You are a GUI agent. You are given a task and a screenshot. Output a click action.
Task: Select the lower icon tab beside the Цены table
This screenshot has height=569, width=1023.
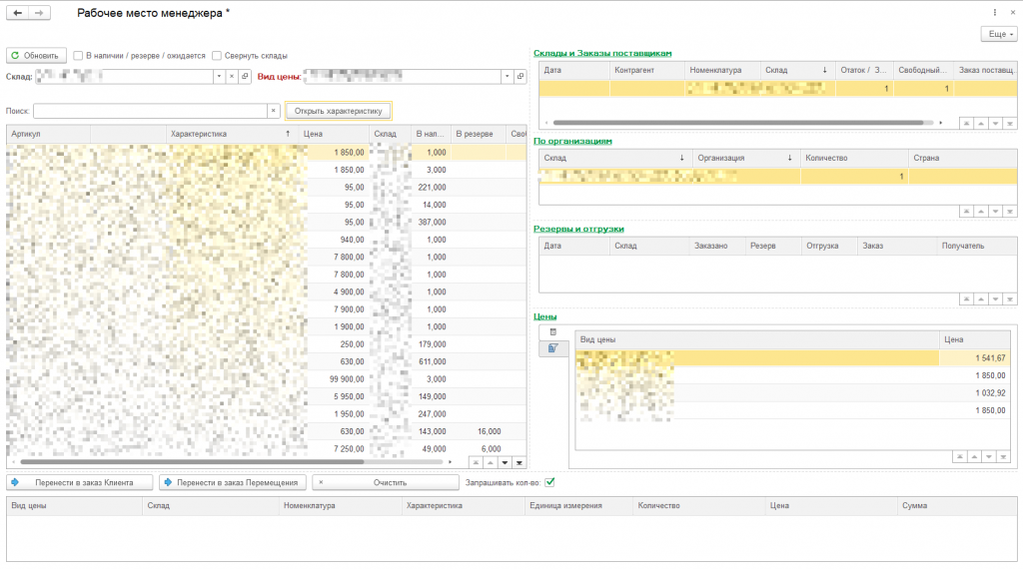click(x=553, y=348)
